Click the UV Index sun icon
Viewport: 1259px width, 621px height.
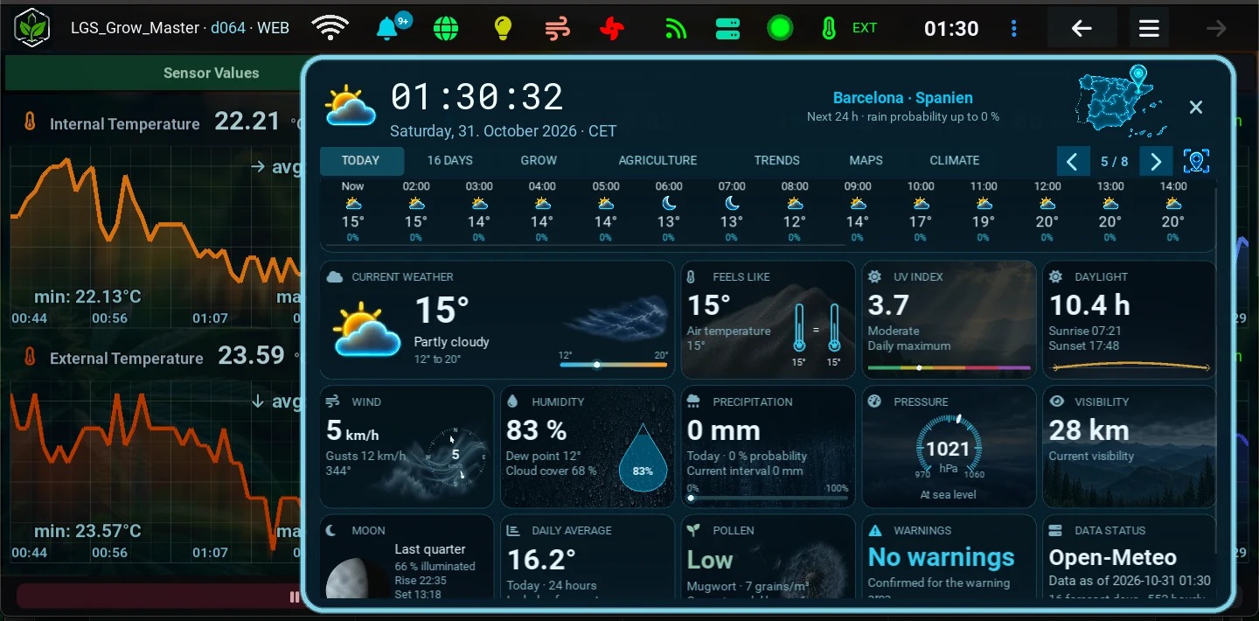click(874, 277)
